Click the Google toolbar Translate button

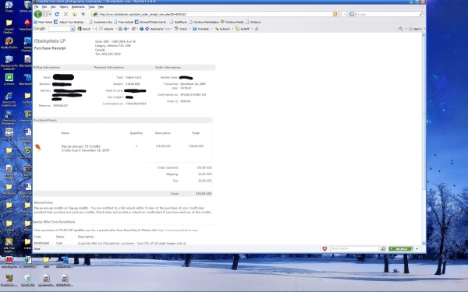[201, 29]
